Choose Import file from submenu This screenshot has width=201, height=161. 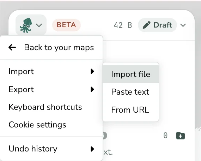coord(130,74)
